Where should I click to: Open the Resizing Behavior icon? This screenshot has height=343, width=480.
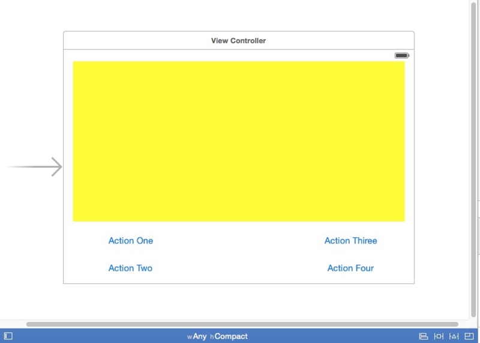(469, 336)
